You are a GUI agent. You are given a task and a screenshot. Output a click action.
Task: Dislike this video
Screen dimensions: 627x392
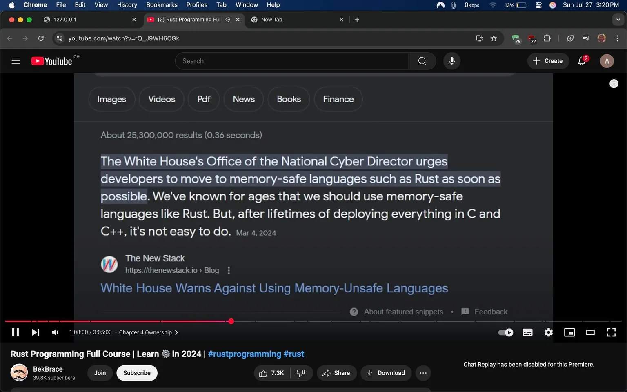(301, 373)
